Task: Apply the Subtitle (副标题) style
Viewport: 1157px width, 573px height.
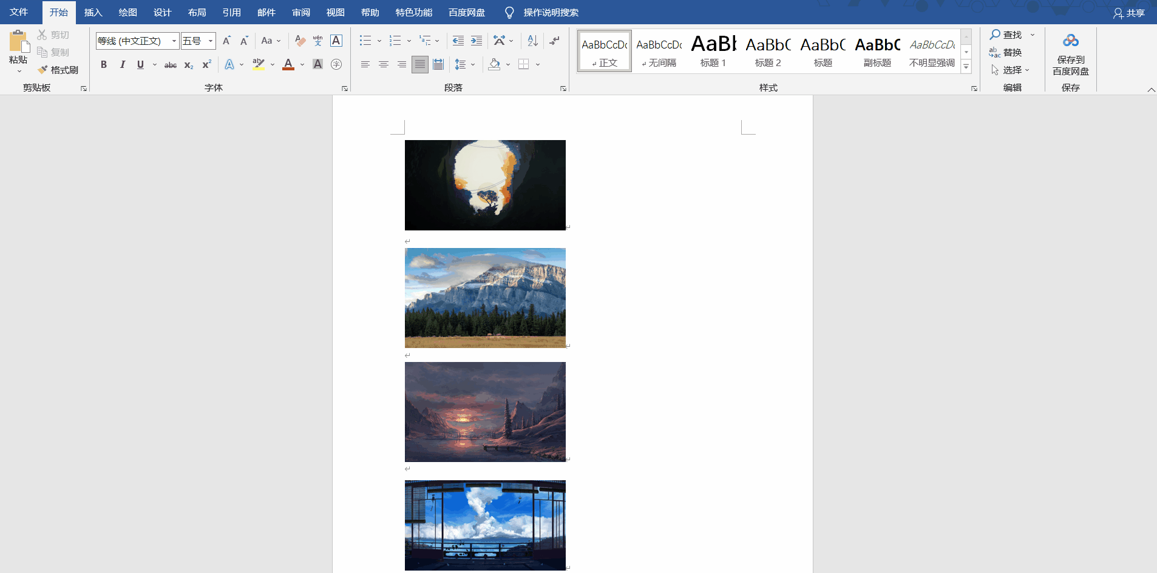Action: 877,52
